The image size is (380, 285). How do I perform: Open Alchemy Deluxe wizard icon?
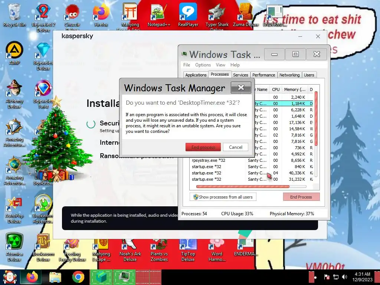click(14, 94)
